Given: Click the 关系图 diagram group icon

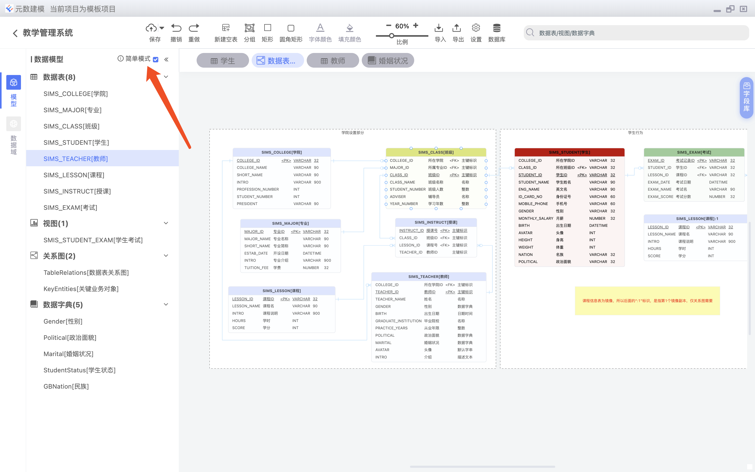Looking at the screenshot, I should tap(34, 255).
